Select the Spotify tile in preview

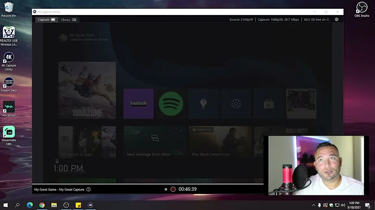[x=171, y=103]
